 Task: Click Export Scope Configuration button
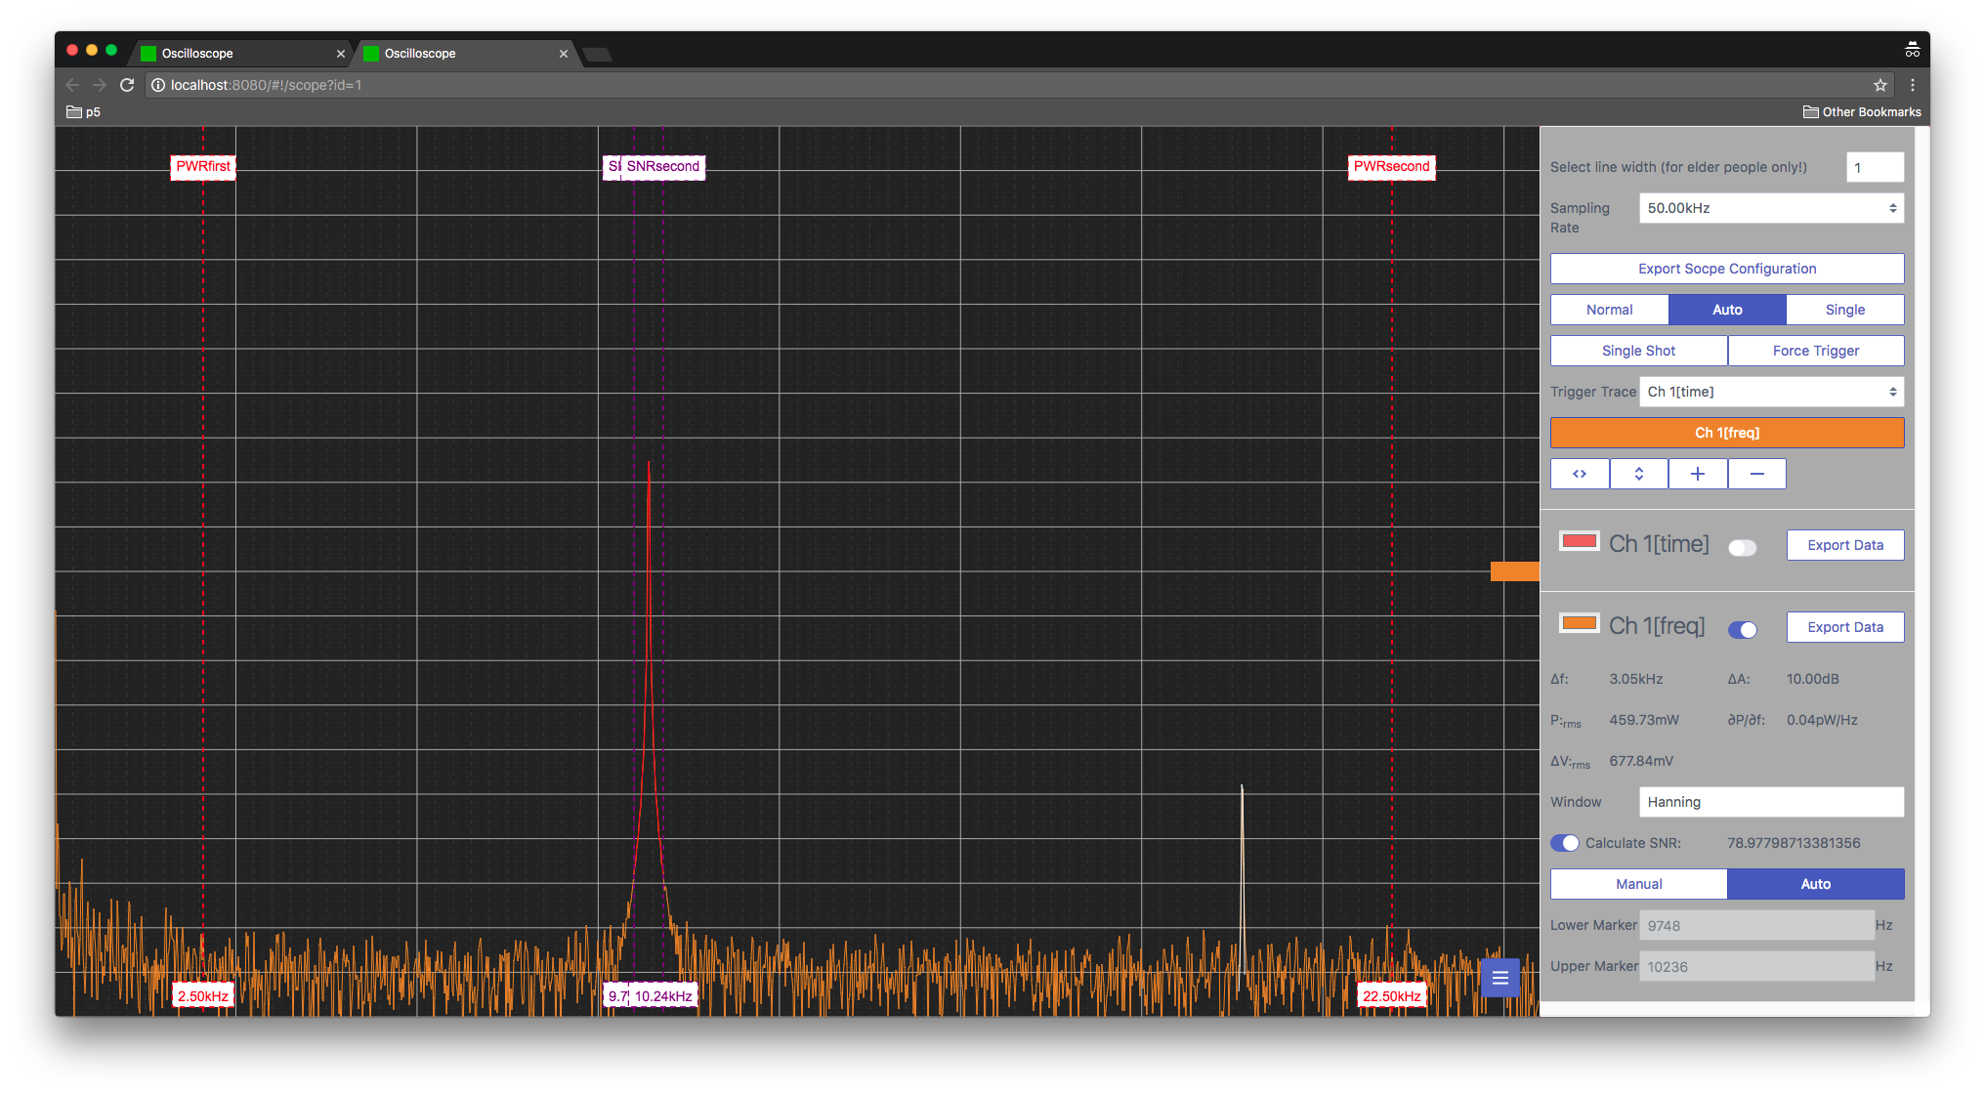click(1726, 269)
